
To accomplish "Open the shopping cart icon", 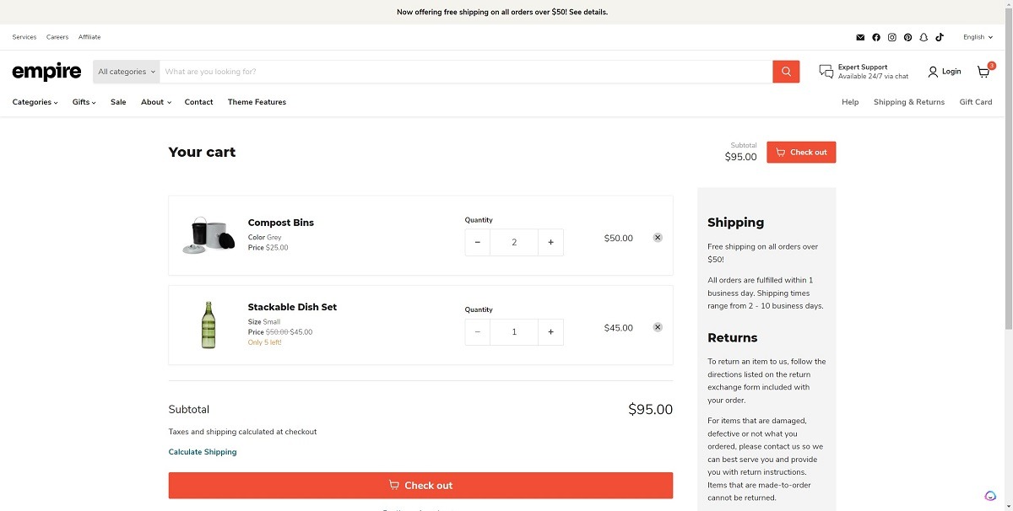I will pos(983,72).
